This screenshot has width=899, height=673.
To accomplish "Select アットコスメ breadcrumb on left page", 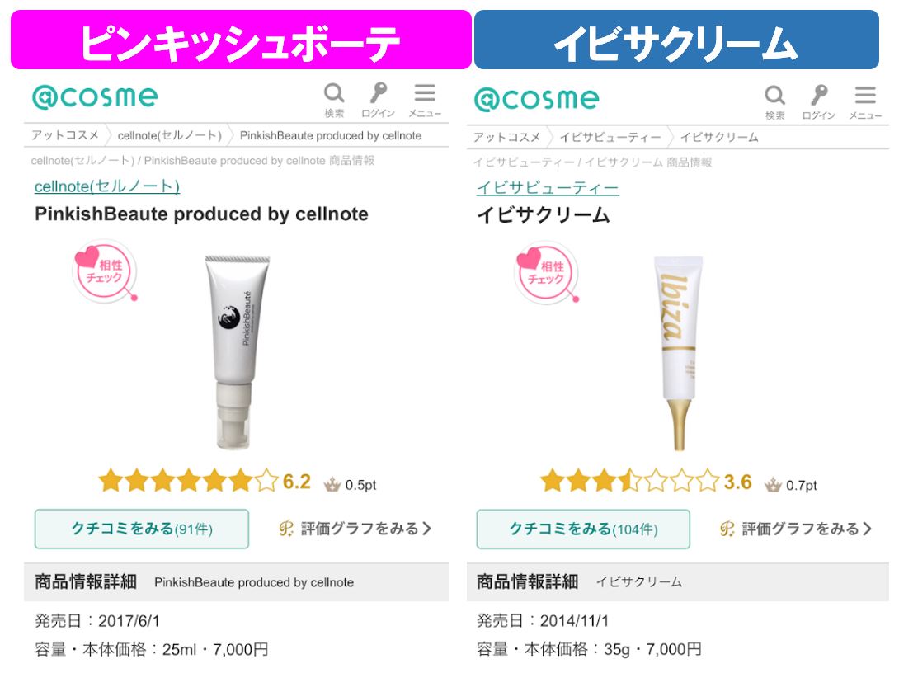I will pyautogui.click(x=65, y=135).
